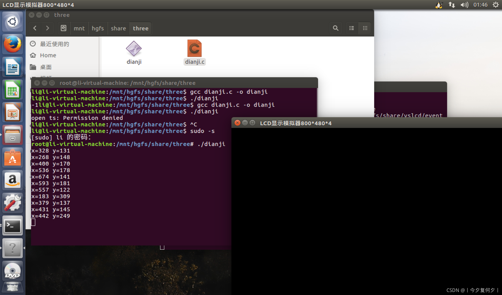The image size is (502, 295).
Task: Click the back navigation arrow
Action: tap(35, 28)
